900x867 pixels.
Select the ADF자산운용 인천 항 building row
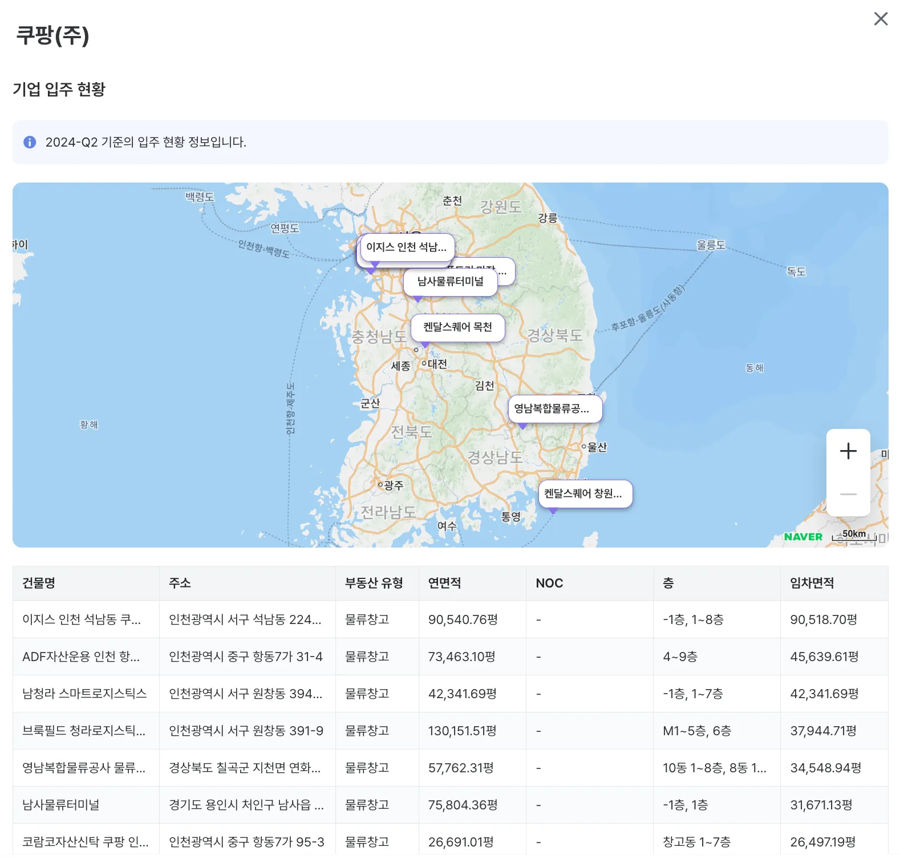[x=80, y=657]
